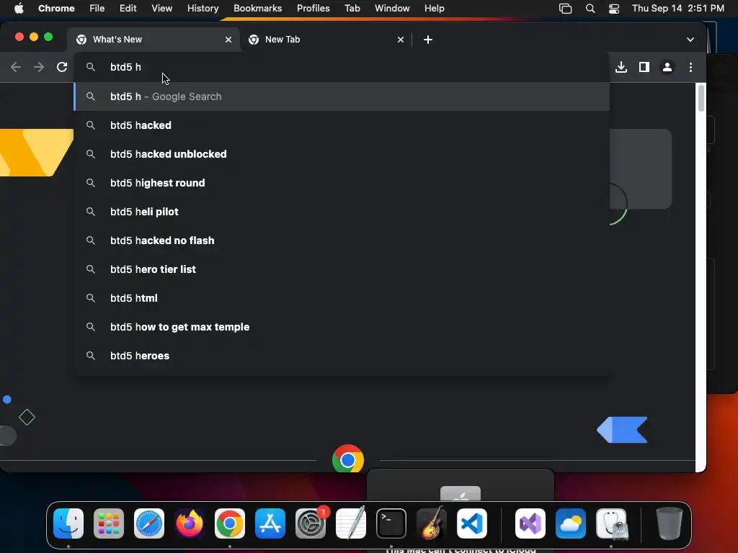Select the btd5 hero tier list suggestion
Viewport: 738px width, 553px height.
(x=342, y=269)
